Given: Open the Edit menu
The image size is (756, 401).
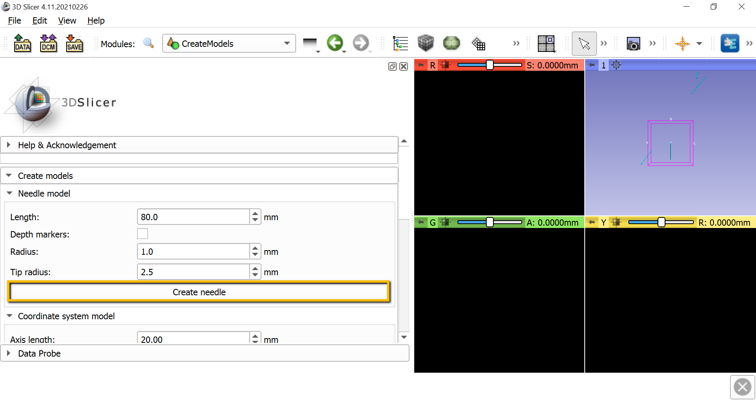Looking at the screenshot, I should pos(39,20).
